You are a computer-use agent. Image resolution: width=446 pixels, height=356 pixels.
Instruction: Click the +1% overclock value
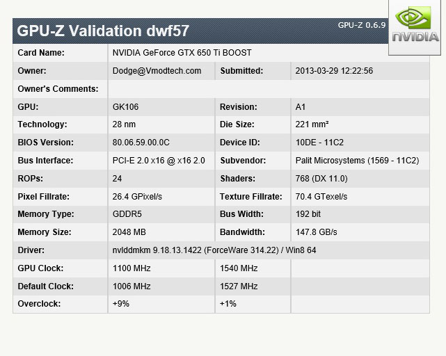[x=228, y=304]
